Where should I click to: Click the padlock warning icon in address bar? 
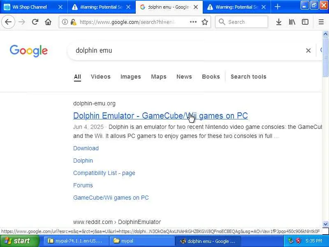click(x=74, y=22)
